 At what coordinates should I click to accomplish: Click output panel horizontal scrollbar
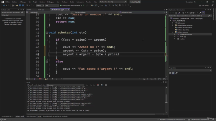point(91,114)
